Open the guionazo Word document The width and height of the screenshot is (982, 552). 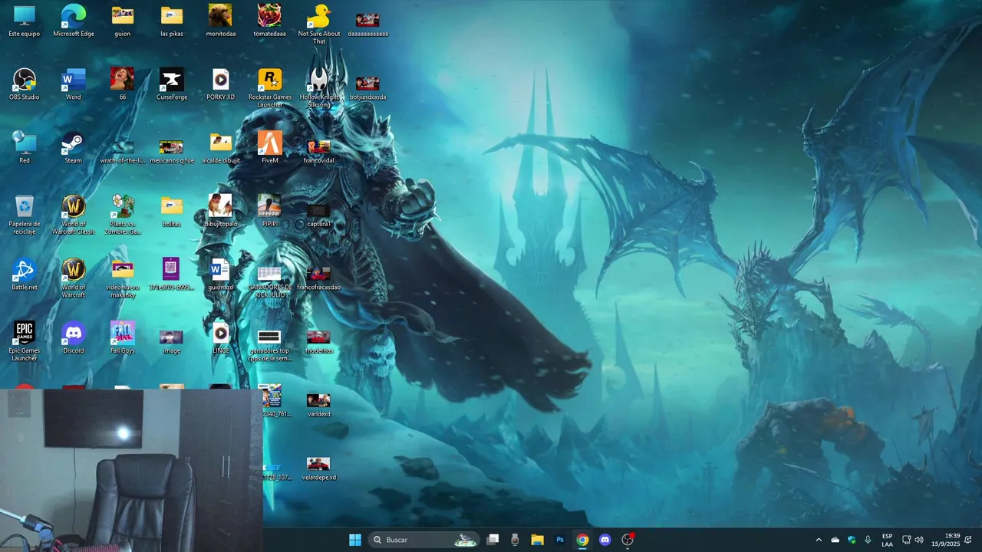[x=221, y=274]
